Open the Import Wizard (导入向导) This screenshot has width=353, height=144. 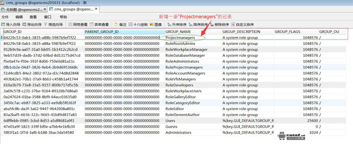10,25
